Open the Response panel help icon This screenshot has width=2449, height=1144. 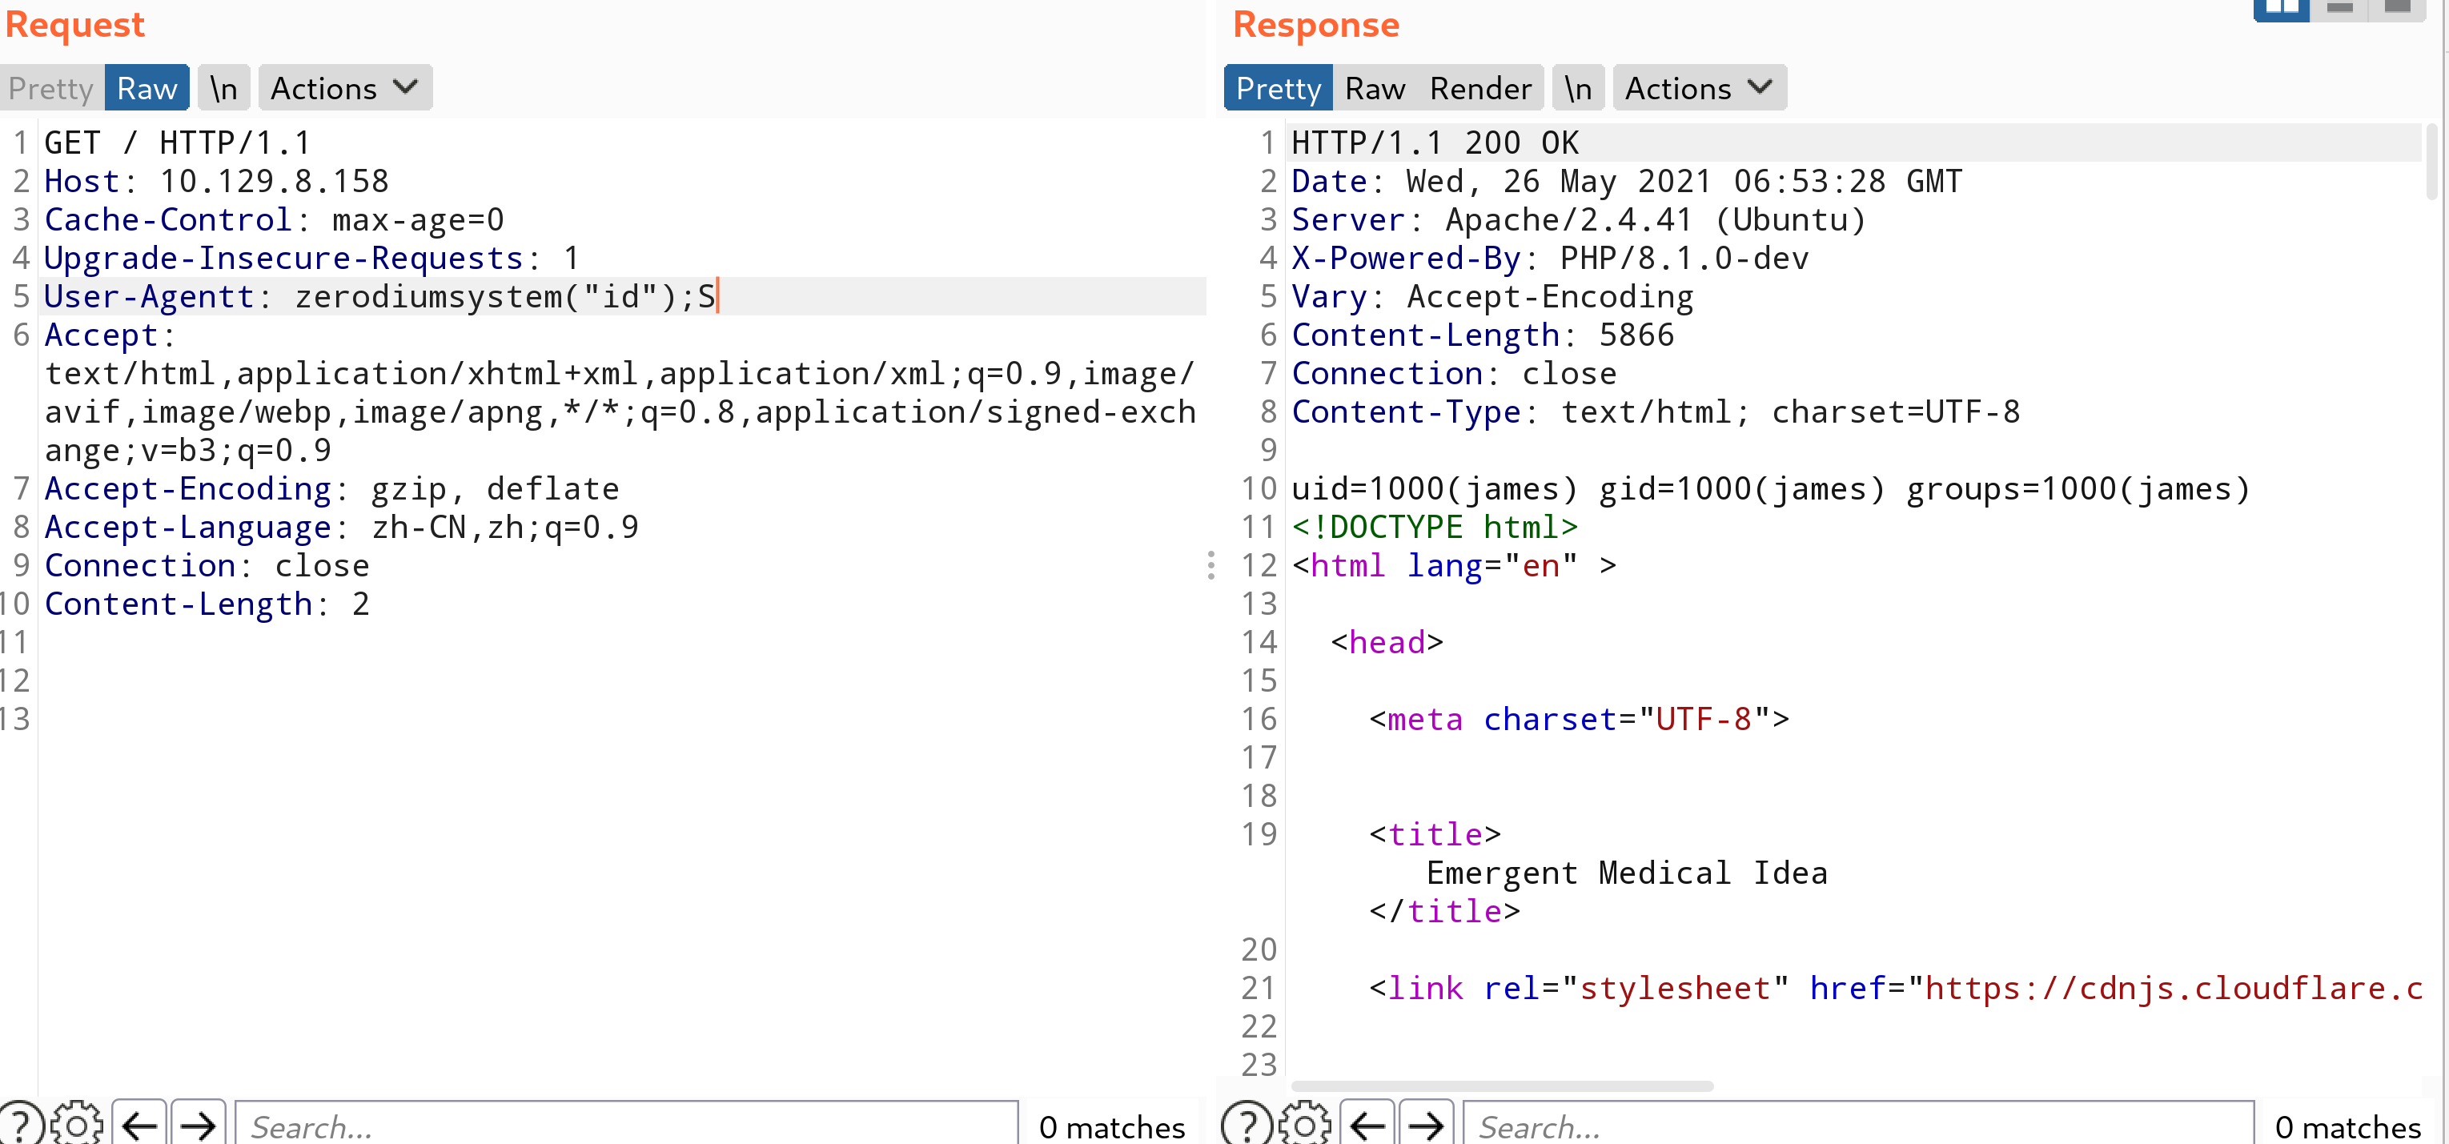coord(1246,1125)
